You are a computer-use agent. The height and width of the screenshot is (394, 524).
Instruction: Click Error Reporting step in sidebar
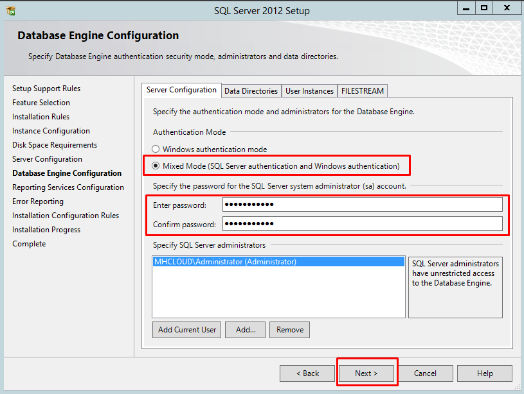38,201
